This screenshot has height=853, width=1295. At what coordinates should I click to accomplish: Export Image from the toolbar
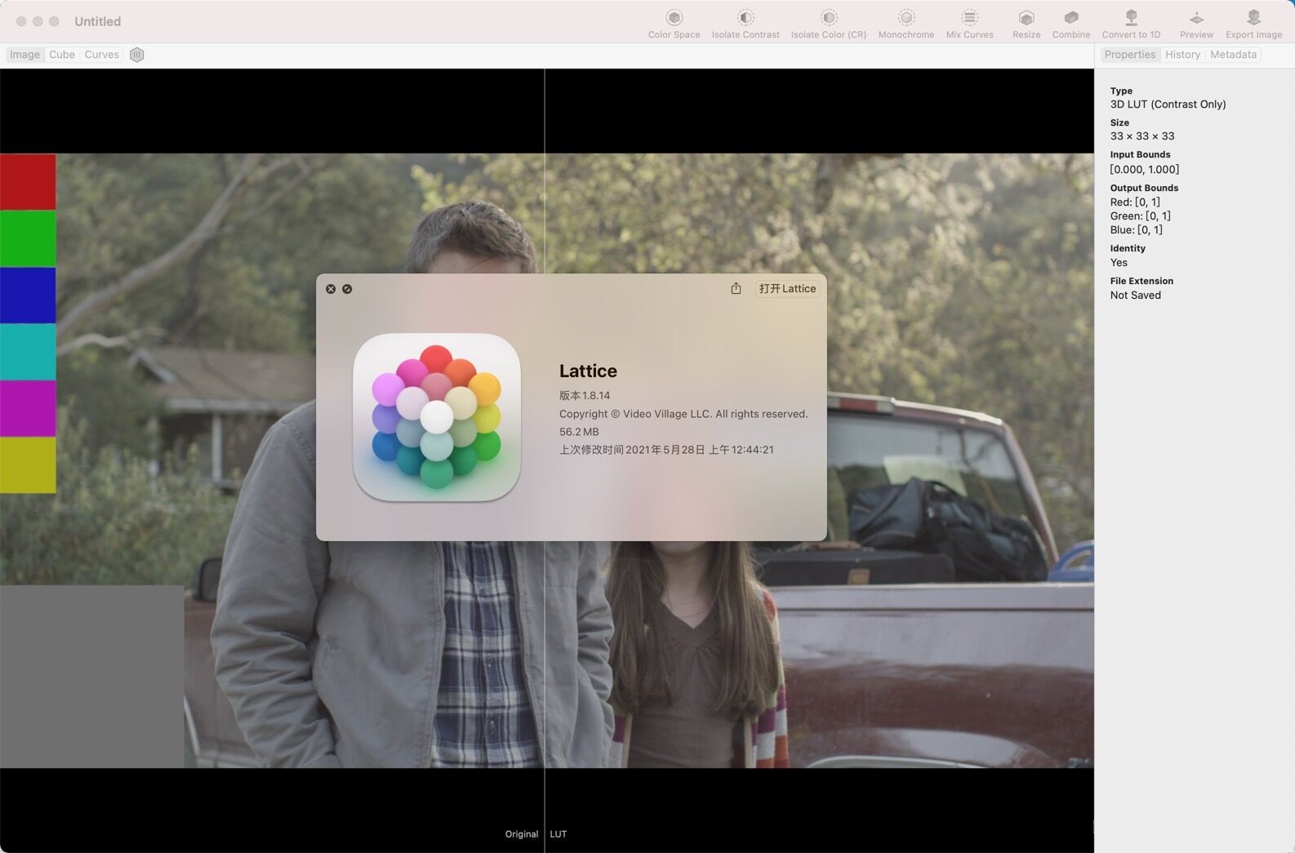pos(1253,24)
